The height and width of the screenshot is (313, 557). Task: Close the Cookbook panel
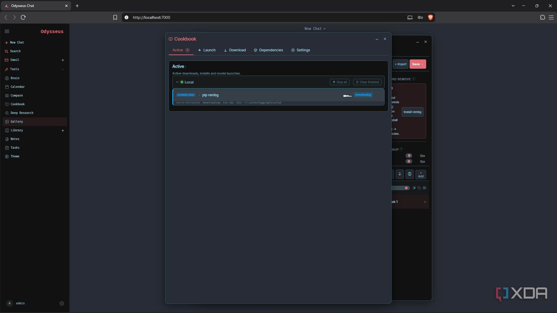click(385, 39)
